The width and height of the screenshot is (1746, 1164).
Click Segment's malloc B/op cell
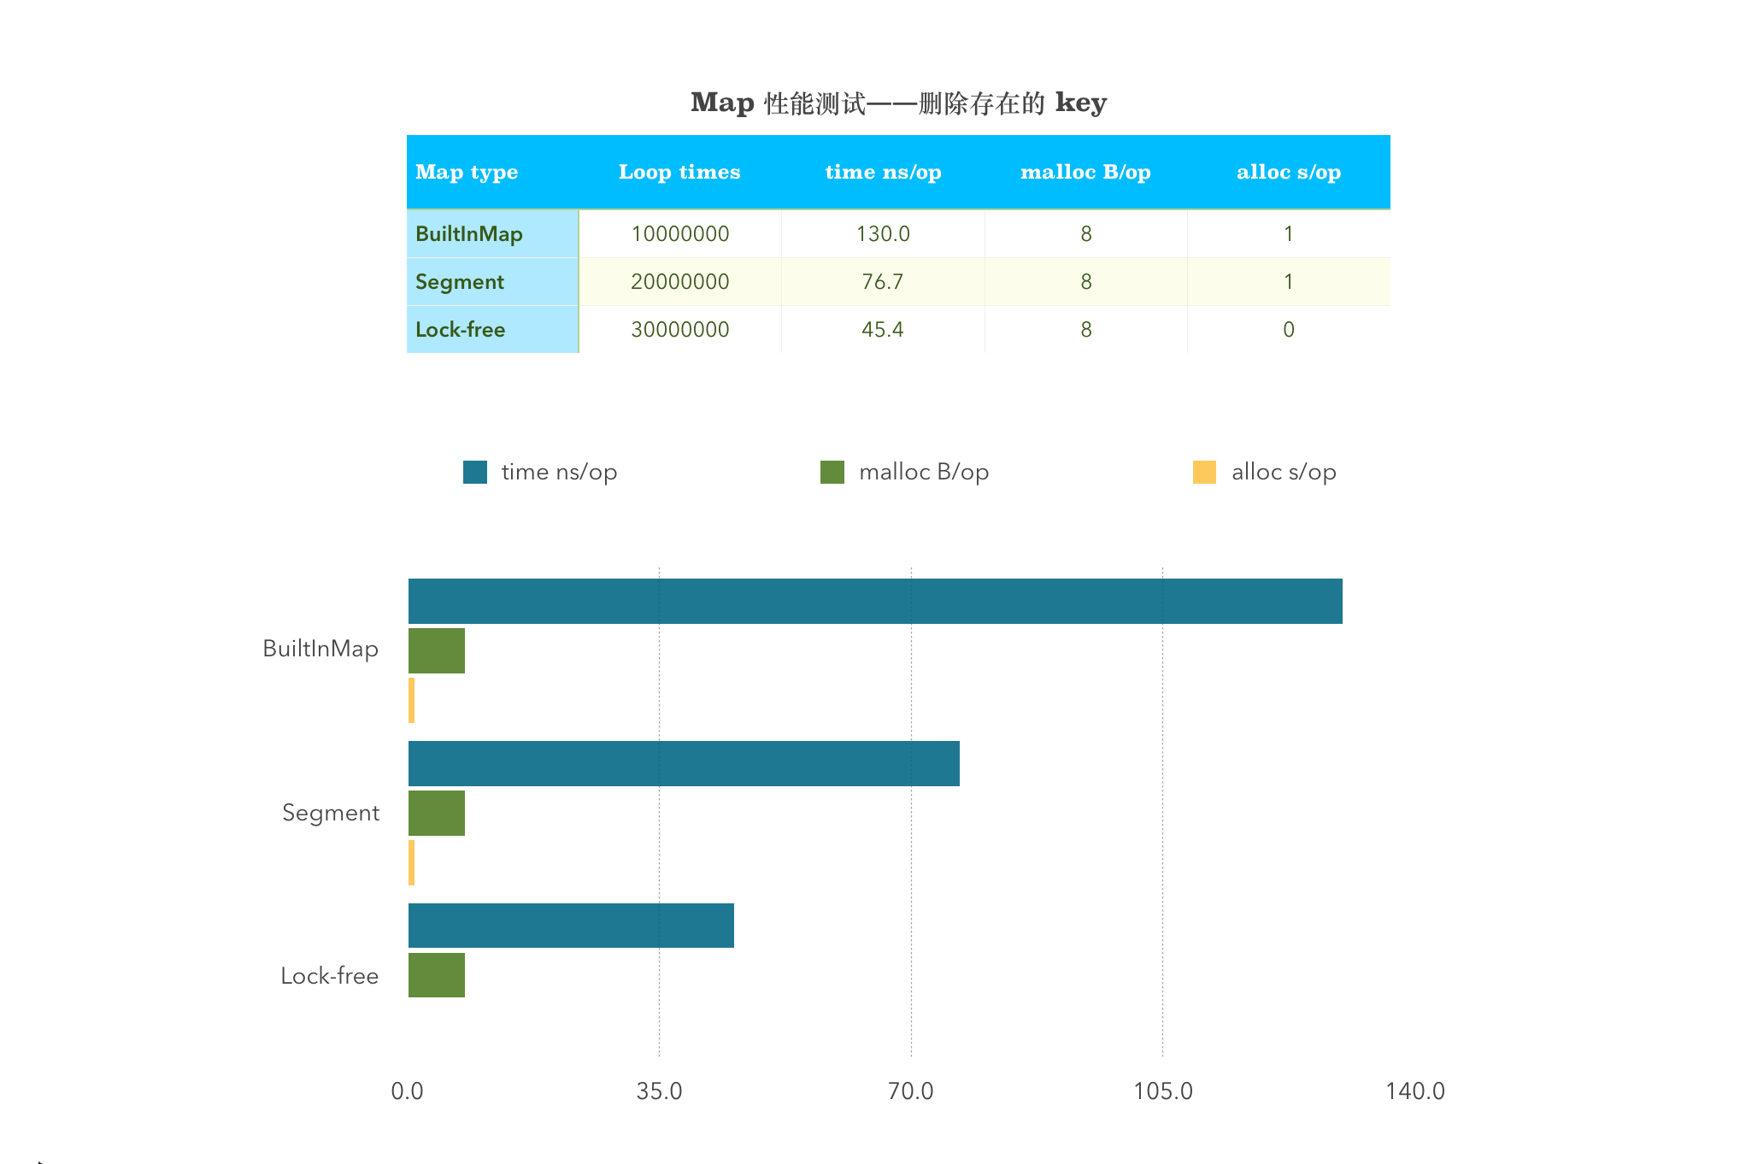1086,281
